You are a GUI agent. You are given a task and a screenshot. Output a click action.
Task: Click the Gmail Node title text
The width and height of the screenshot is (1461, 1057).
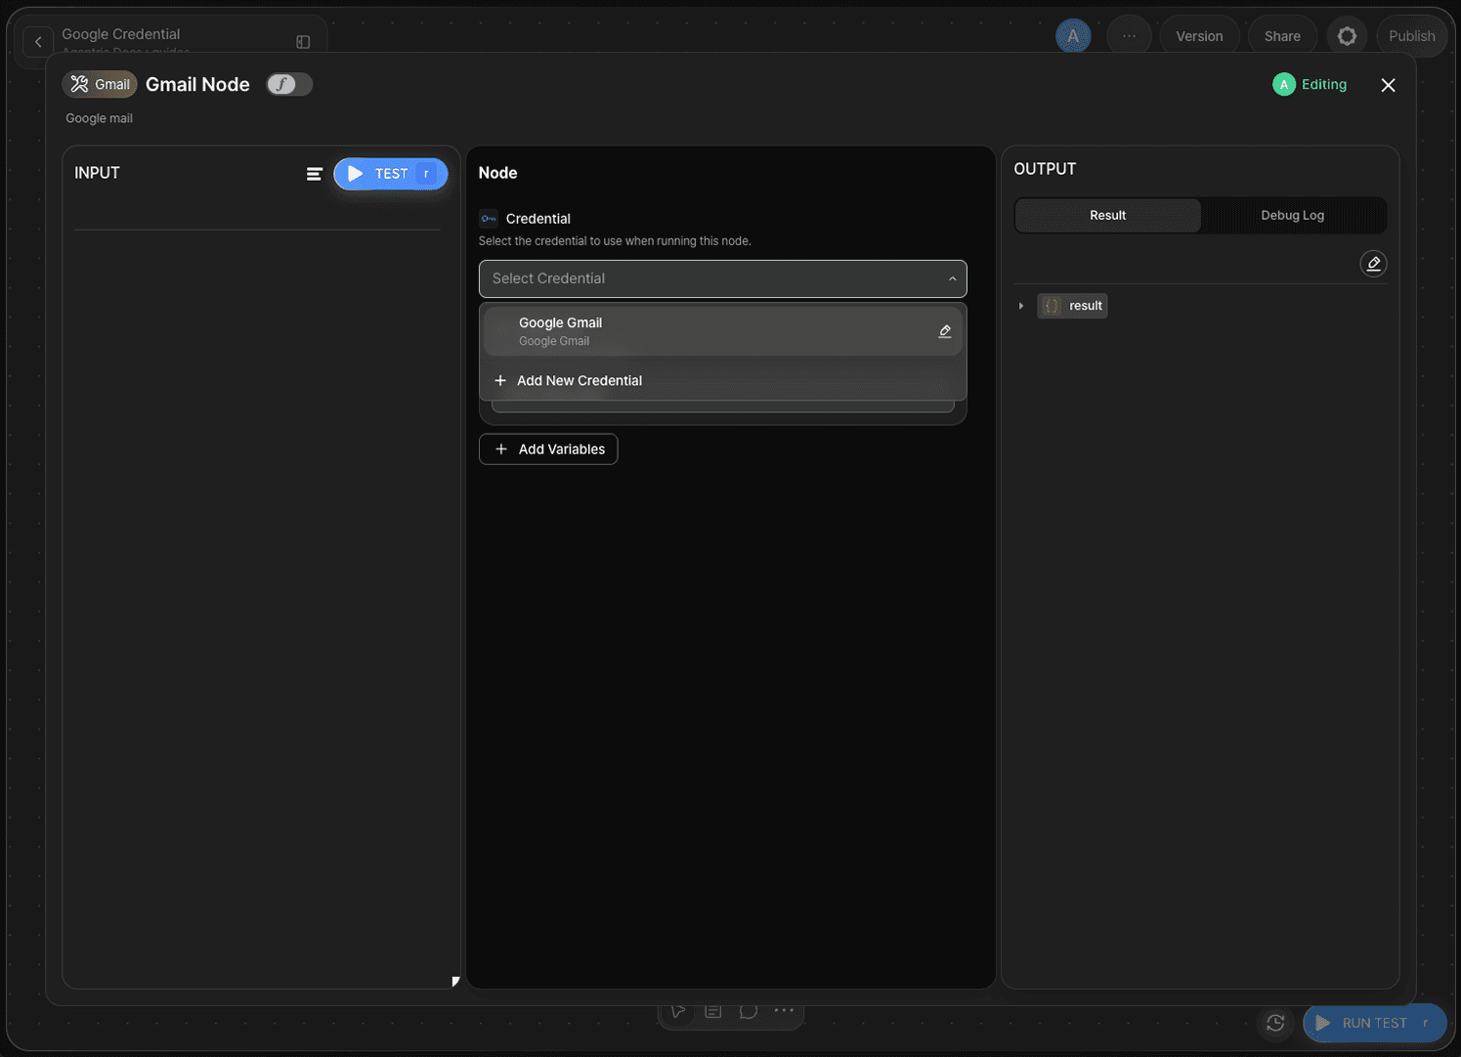(x=197, y=84)
